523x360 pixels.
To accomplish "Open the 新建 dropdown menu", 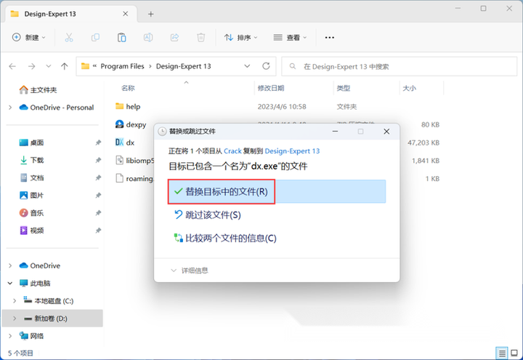I will pyautogui.click(x=28, y=37).
